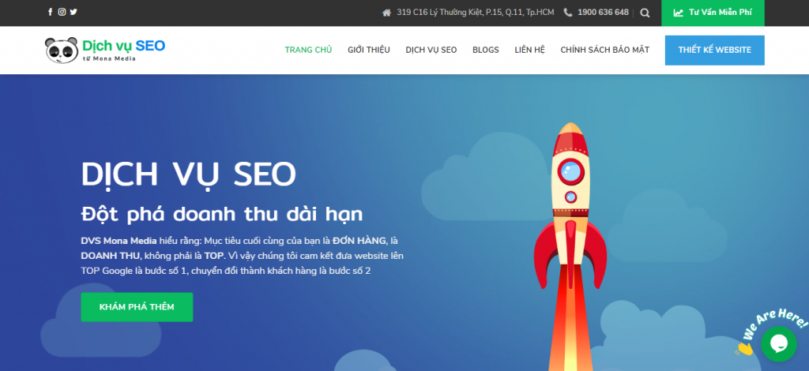Click the Tư Vấn Miễn Phí button

(x=713, y=13)
